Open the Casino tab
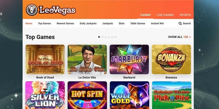 point(145,15)
